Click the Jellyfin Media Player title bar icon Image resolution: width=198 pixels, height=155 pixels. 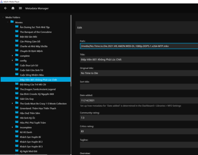click(x=2, y=2)
